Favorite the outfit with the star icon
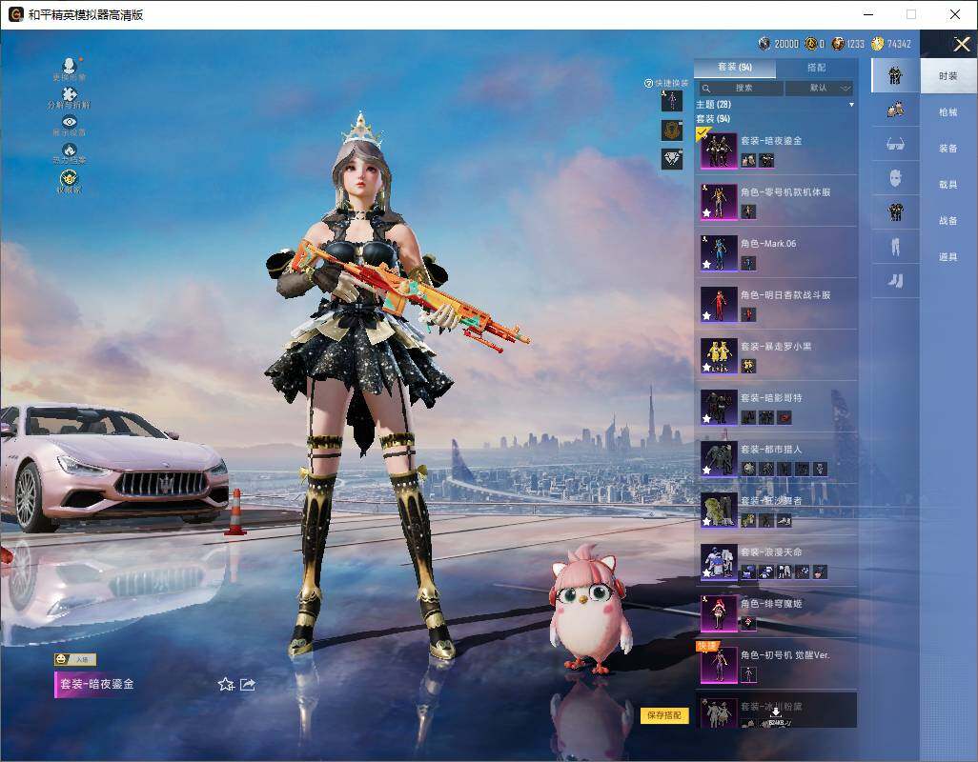 tap(226, 684)
